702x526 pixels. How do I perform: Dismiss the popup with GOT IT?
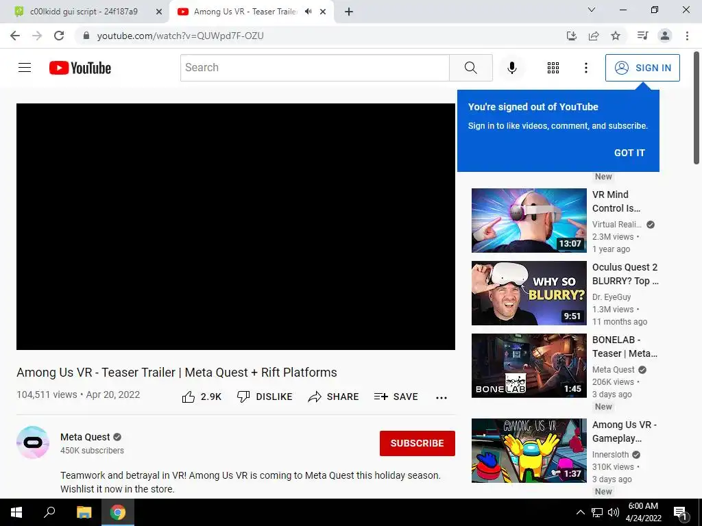point(629,153)
